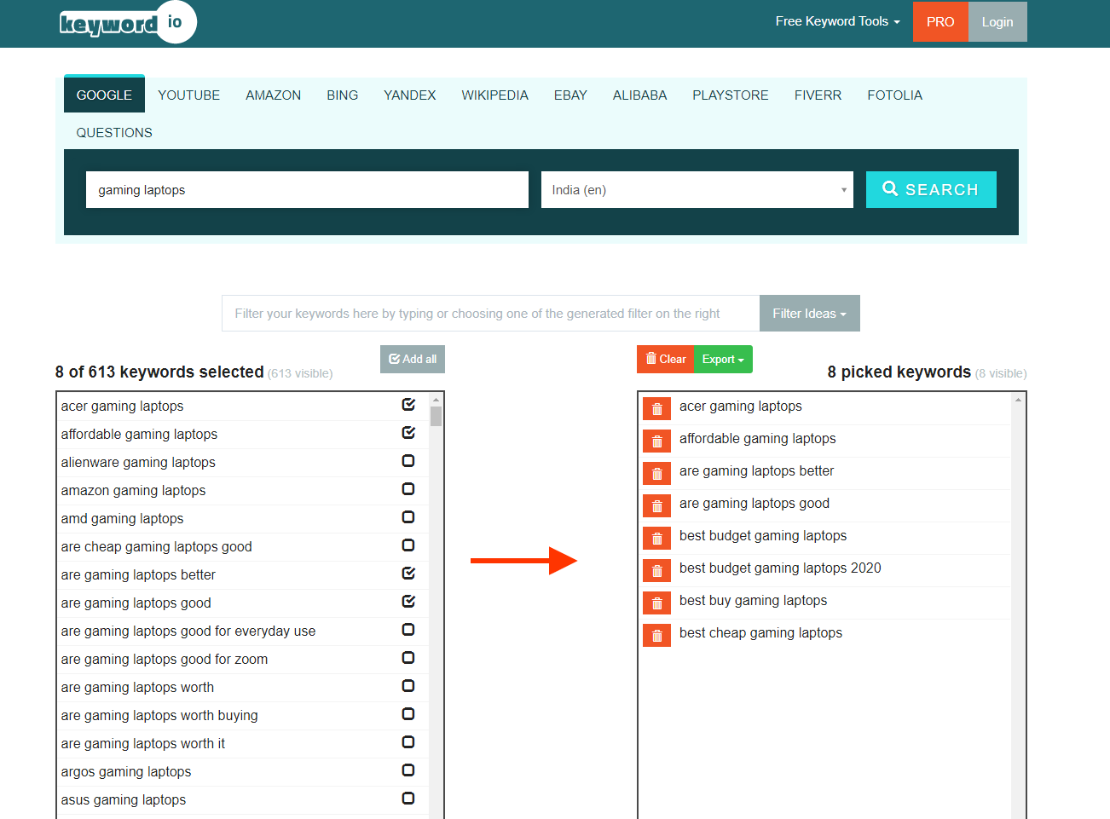
Task: Delete 'acer gaming laptops' from picked keywords
Action: coord(656,409)
